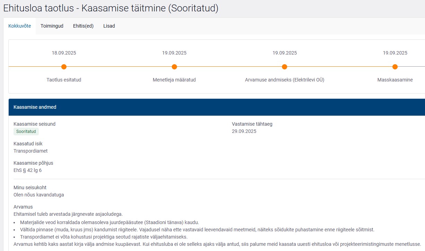Switch to the Toimingud tab

coord(52,26)
